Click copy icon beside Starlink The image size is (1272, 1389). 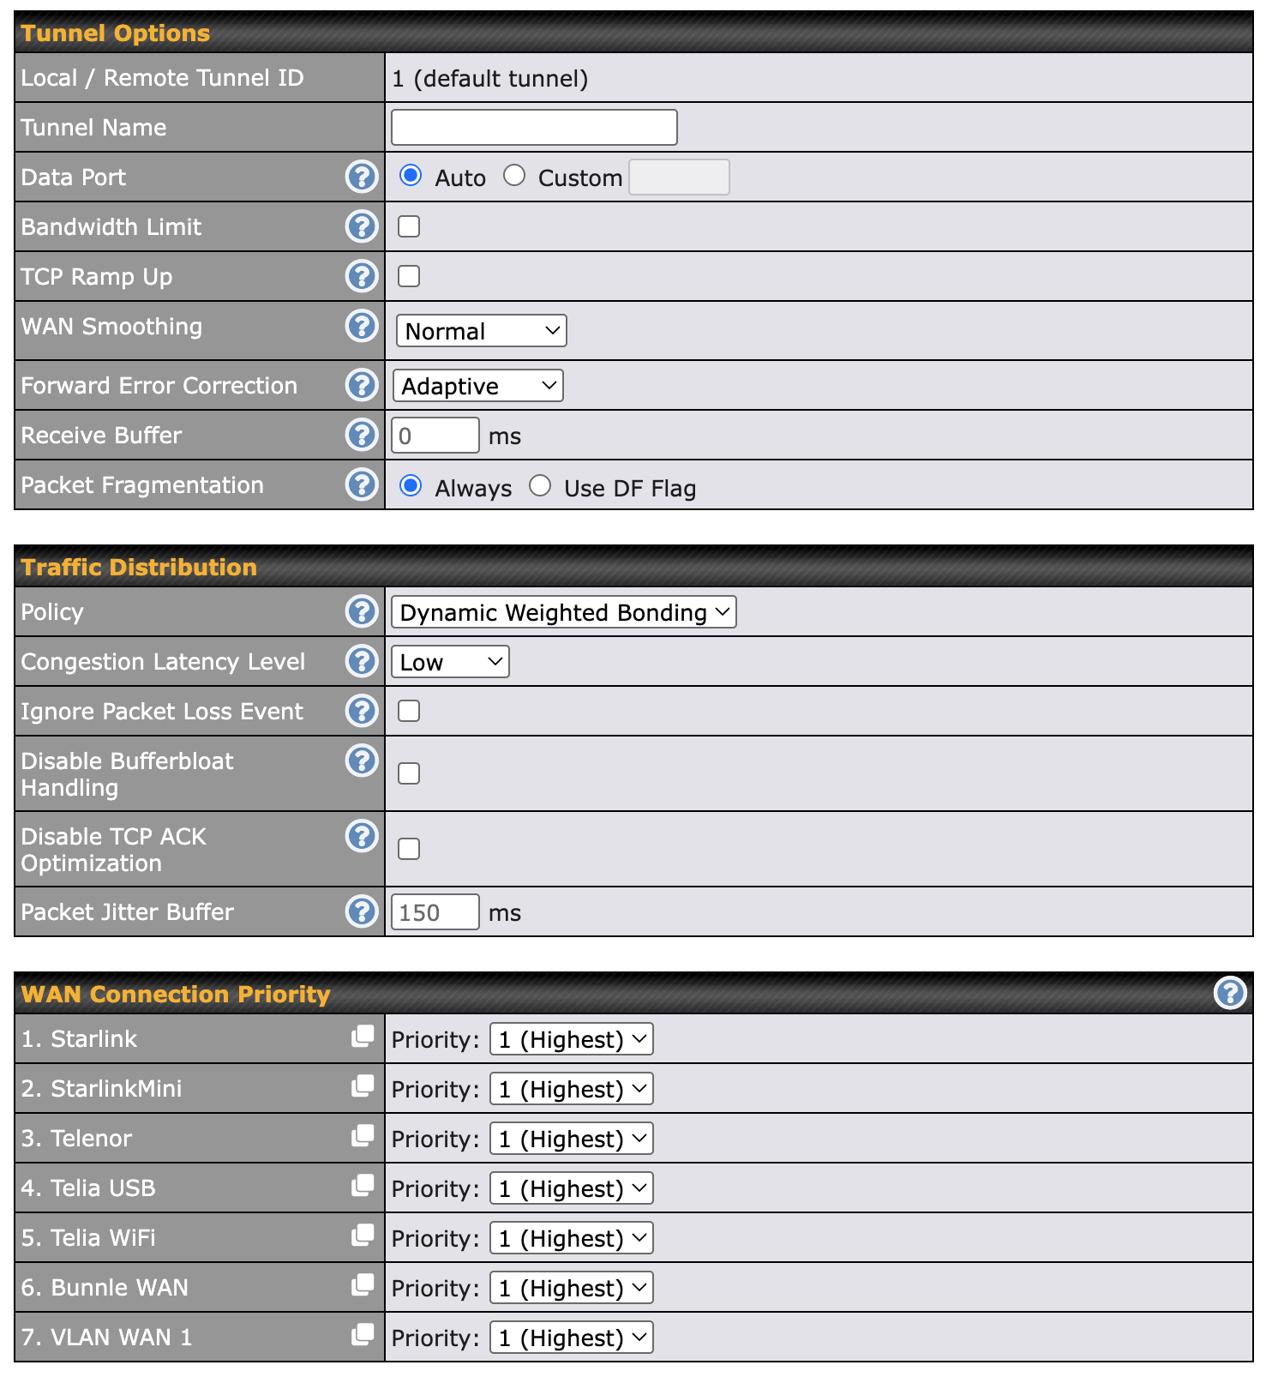point(363,1037)
